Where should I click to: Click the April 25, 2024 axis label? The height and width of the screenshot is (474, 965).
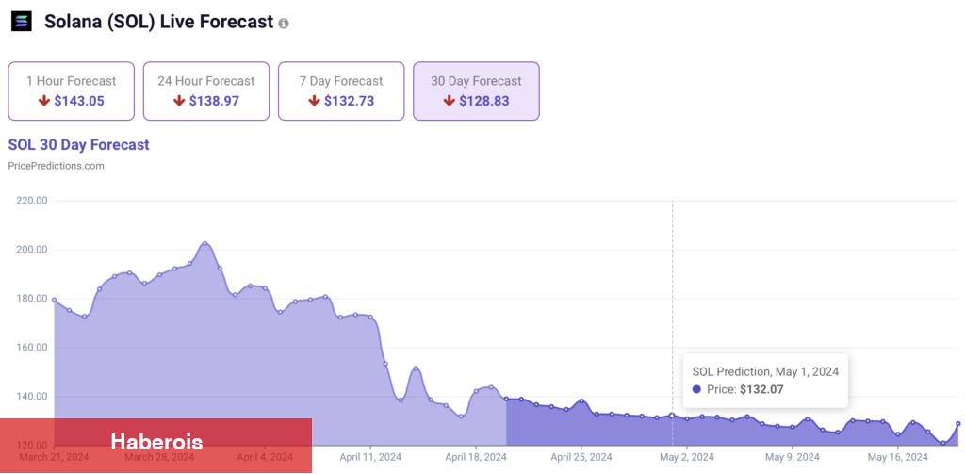click(x=581, y=457)
